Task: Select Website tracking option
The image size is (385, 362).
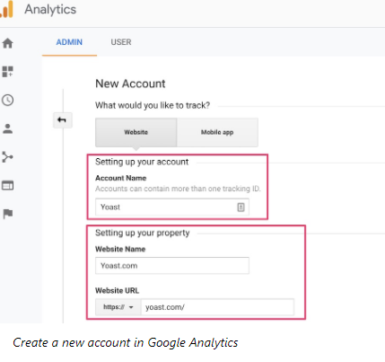Action: (x=136, y=132)
